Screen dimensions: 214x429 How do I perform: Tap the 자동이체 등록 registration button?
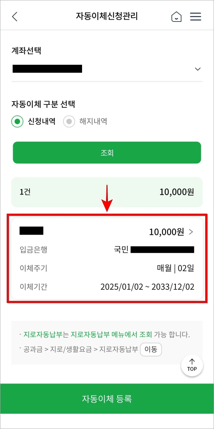tap(107, 399)
